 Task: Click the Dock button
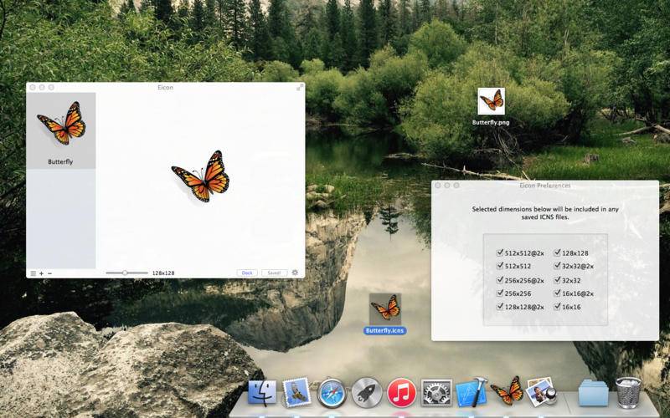pyautogui.click(x=247, y=273)
